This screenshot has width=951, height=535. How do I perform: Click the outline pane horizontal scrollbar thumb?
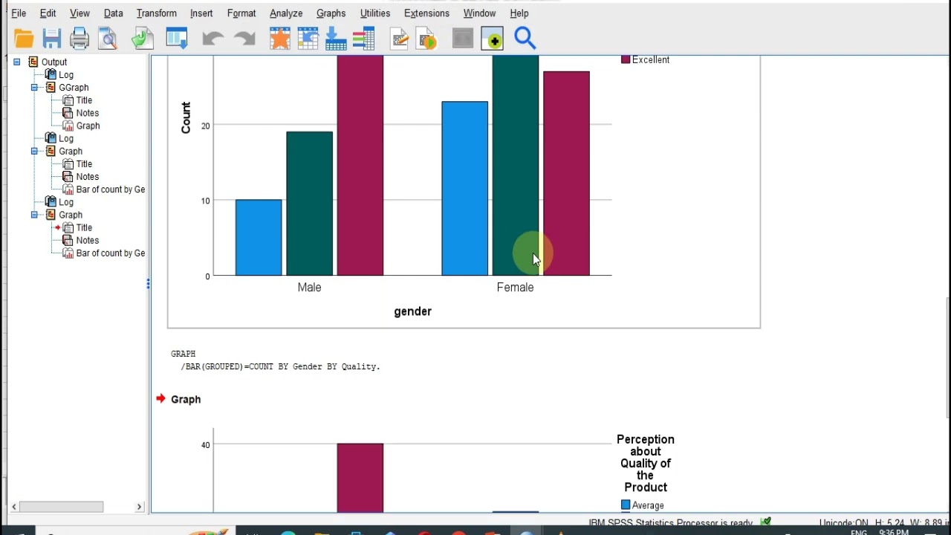click(x=62, y=507)
